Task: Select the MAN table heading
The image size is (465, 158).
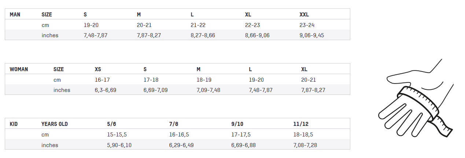Action: [15, 15]
